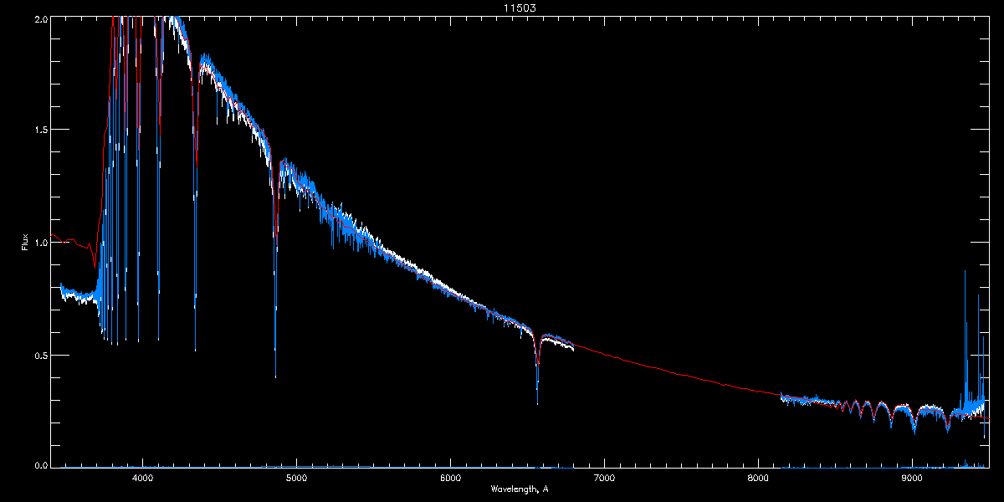Click the 7000 tick label on wavelength axis
The width and height of the screenshot is (1004, 502).
point(604,479)
